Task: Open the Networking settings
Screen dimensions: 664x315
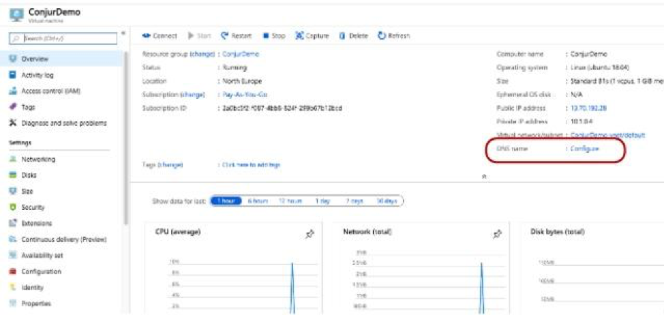Action: (x=38, y=159)
